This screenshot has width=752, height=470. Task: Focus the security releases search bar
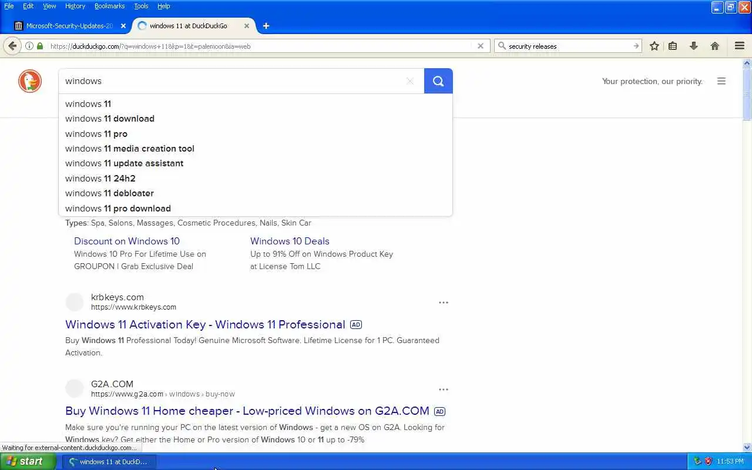569,46
